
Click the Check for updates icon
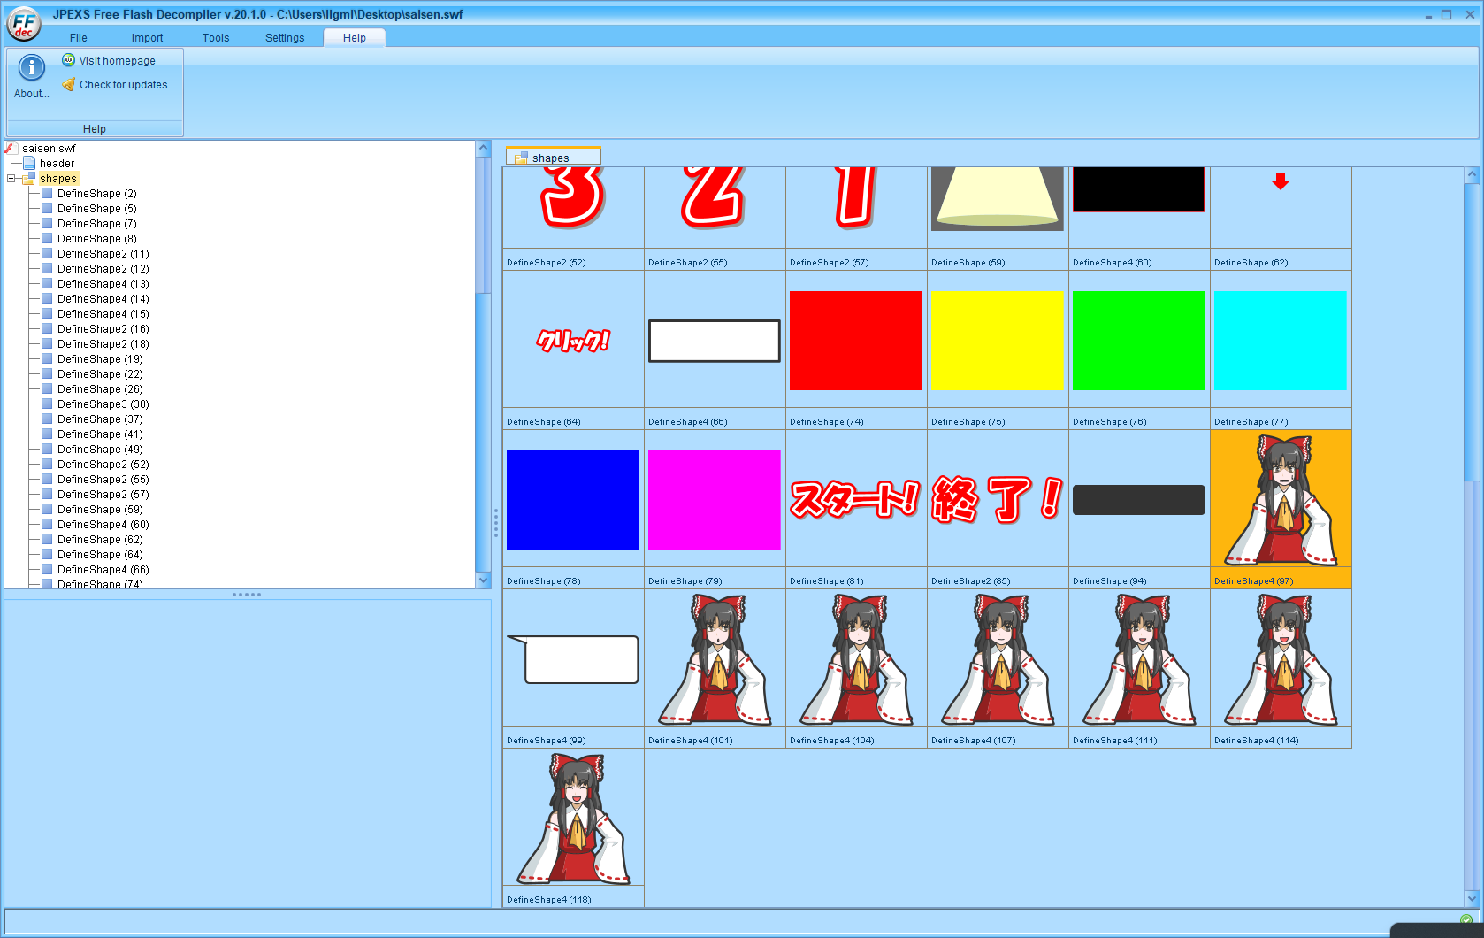point(68,85)
